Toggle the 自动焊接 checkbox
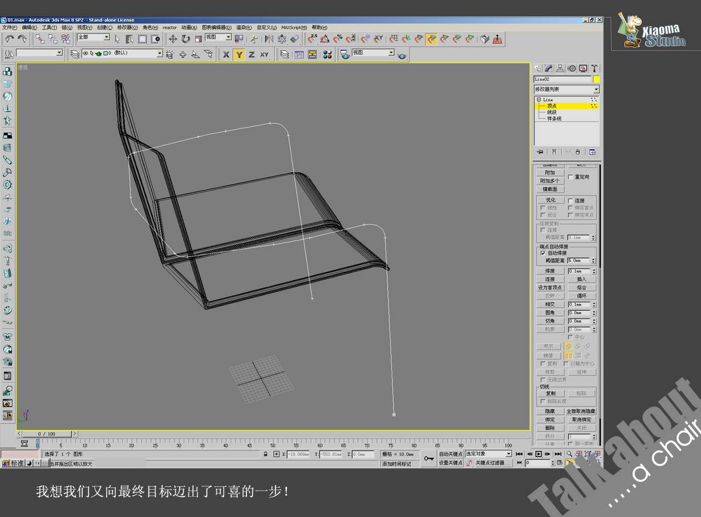This screenshot has height=517, width=701. 543,253
